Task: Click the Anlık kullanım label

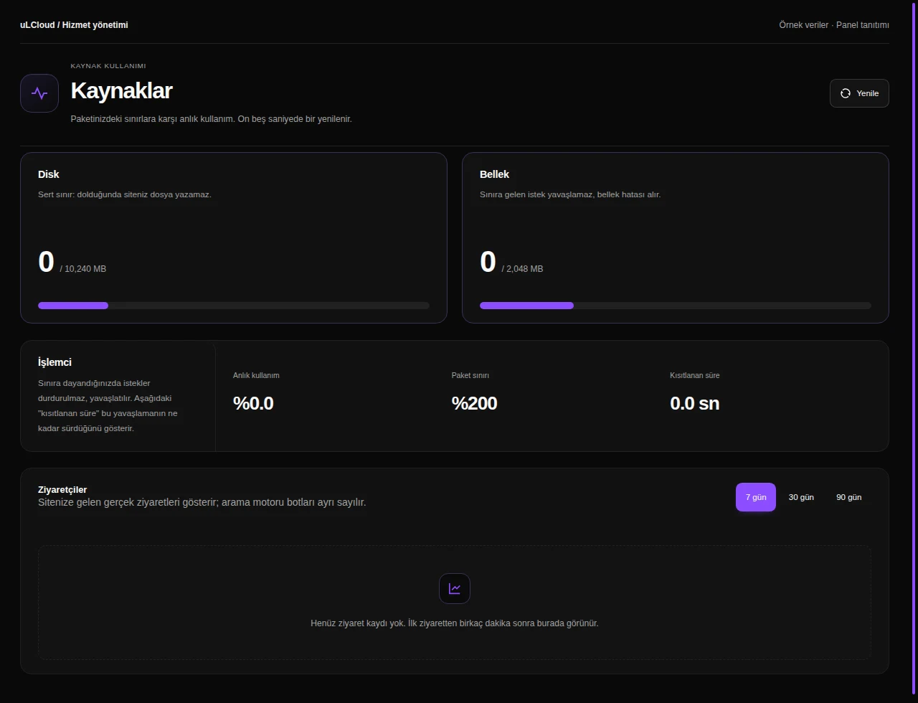Action: point(256,375)
